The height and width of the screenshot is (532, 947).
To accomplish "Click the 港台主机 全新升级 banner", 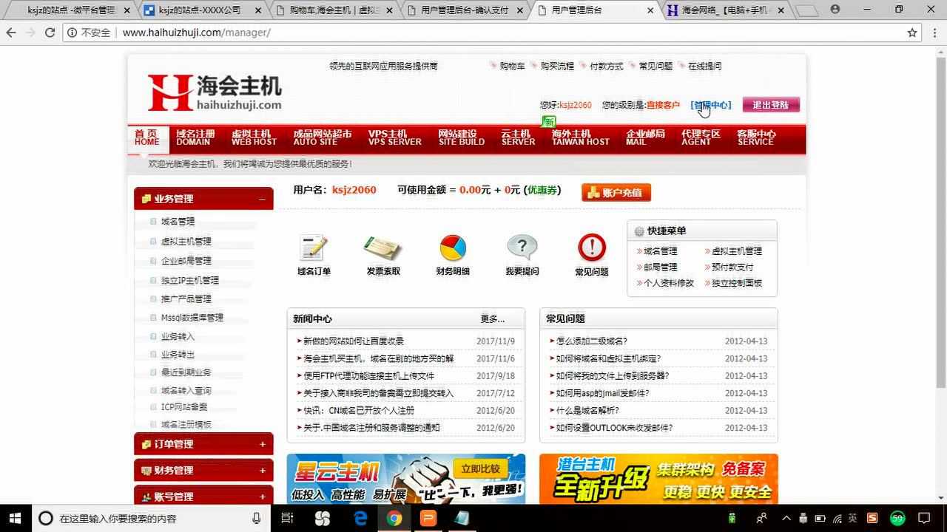I will [658, 479].
